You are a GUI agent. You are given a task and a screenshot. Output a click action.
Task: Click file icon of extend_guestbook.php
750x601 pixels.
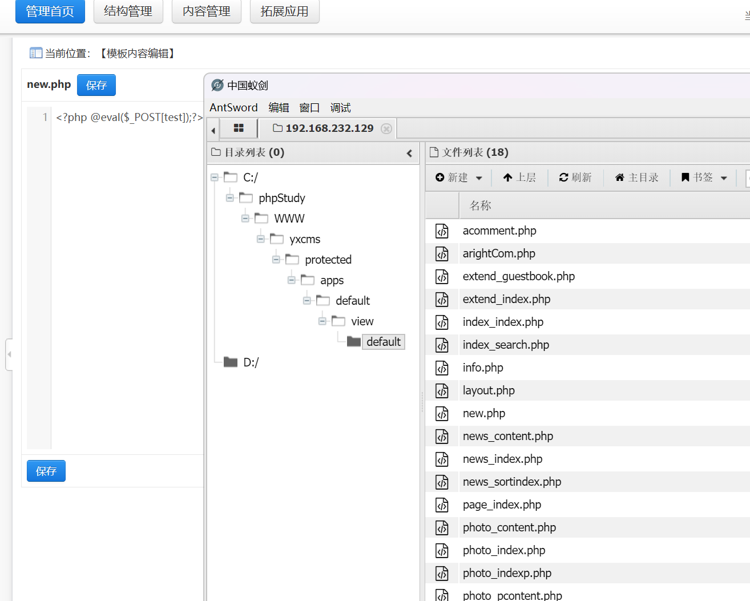tap(442, 276)
